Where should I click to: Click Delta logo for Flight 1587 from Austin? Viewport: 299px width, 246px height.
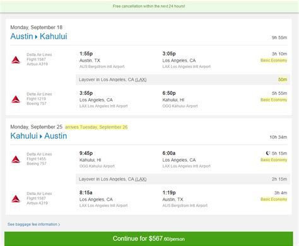point(16,60)
